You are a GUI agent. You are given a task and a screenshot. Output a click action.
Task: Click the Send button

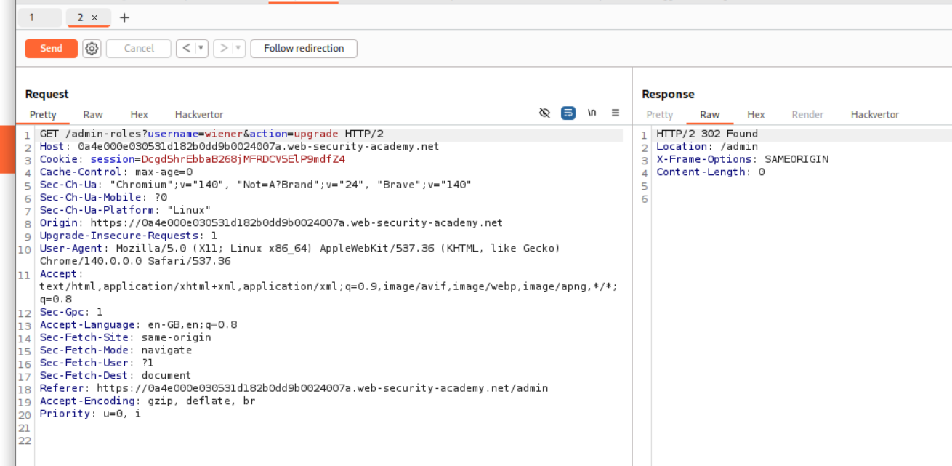click(51, 49)
